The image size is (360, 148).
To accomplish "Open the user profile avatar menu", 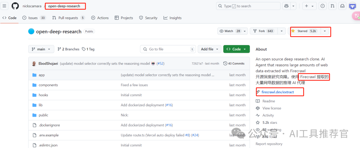I will pyautogui.click(x=352, y=6).
